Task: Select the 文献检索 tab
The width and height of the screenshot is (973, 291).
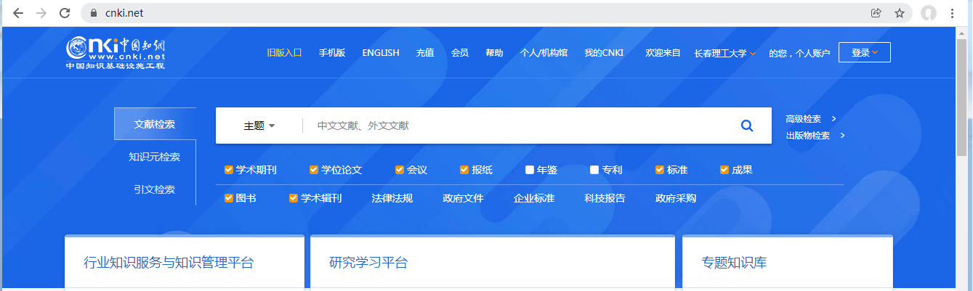Action: pos(155,124)
